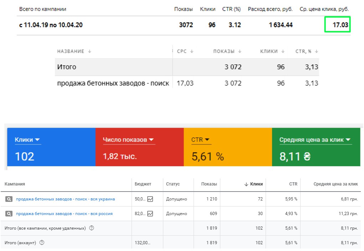This screenshot has height=251, width=364.
Task: Click the date range 'с 11.04.19 по 10.04.20'
Action: click(x=51, y=25)
